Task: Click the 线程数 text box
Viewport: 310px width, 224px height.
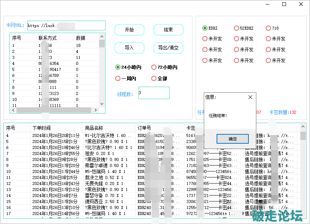Action: [x=154, y=93]
